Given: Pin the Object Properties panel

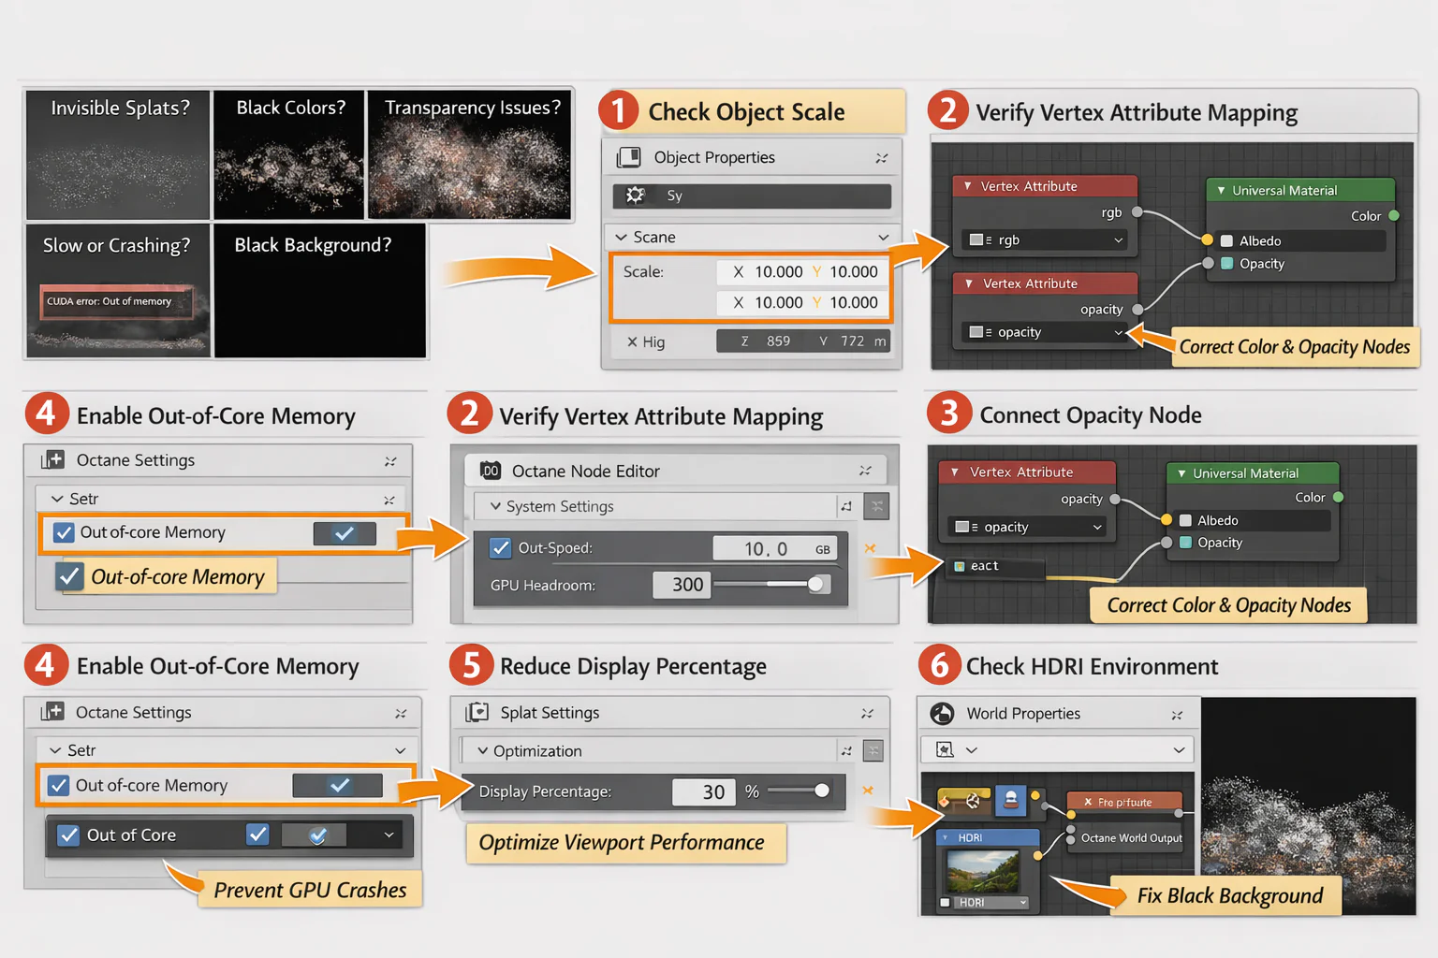Looking at the screenshot, I should coord(881,158).
